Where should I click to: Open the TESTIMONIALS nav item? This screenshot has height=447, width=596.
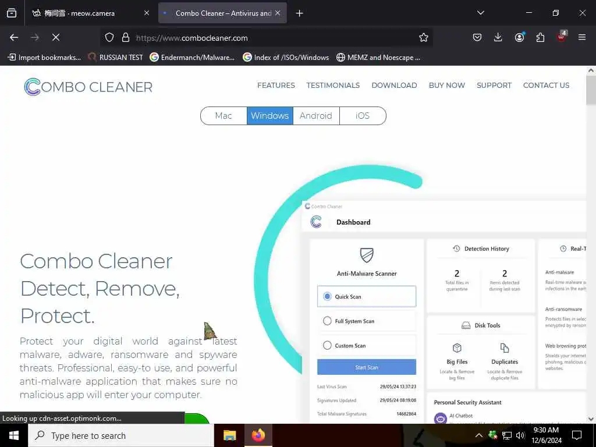(333, 85)
